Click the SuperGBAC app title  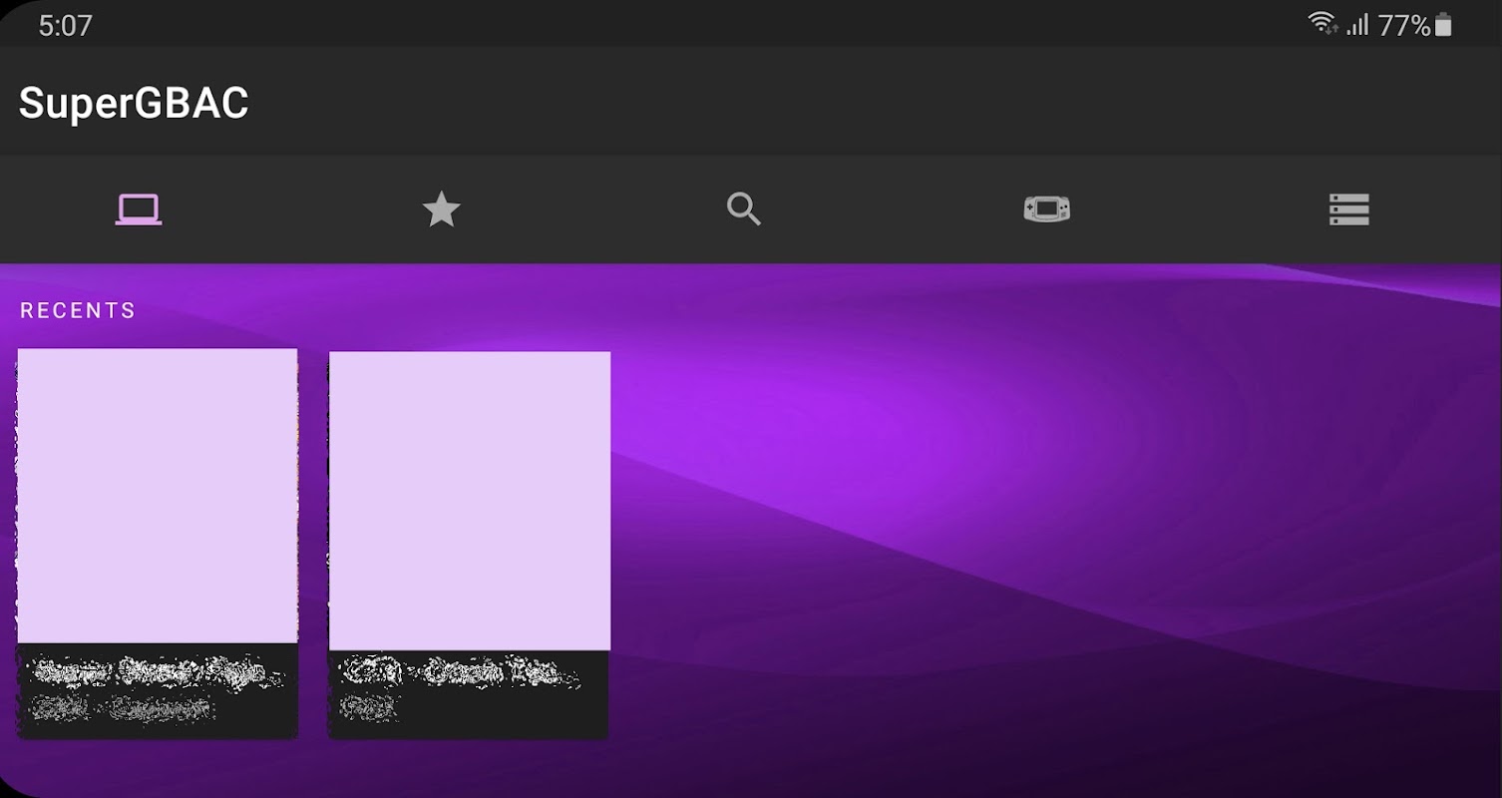click(x=134, y=103)
